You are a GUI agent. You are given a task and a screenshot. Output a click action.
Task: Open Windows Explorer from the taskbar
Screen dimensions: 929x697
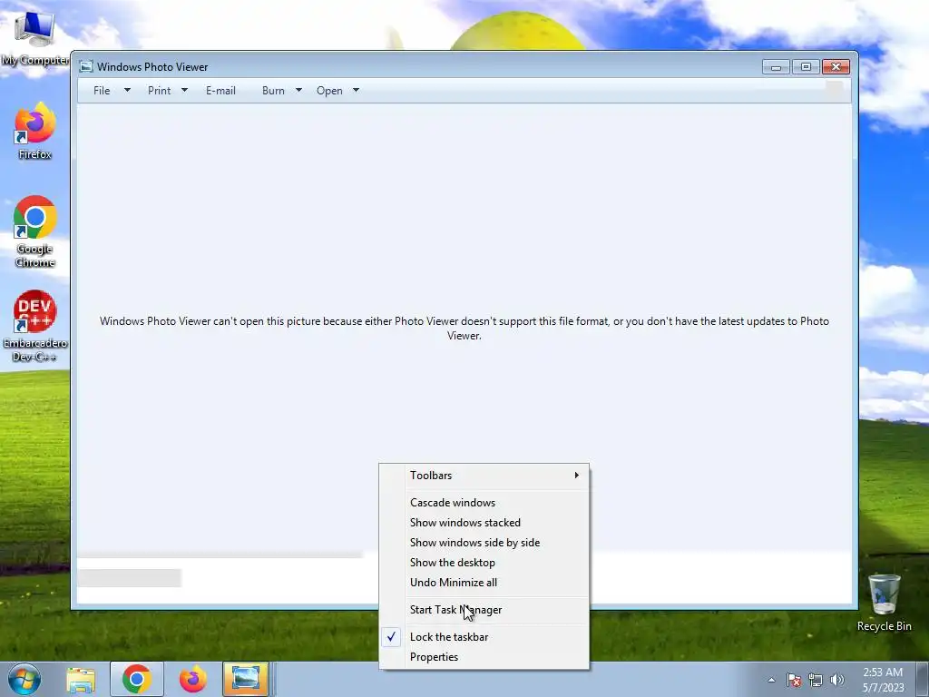(x=81, y=679)
